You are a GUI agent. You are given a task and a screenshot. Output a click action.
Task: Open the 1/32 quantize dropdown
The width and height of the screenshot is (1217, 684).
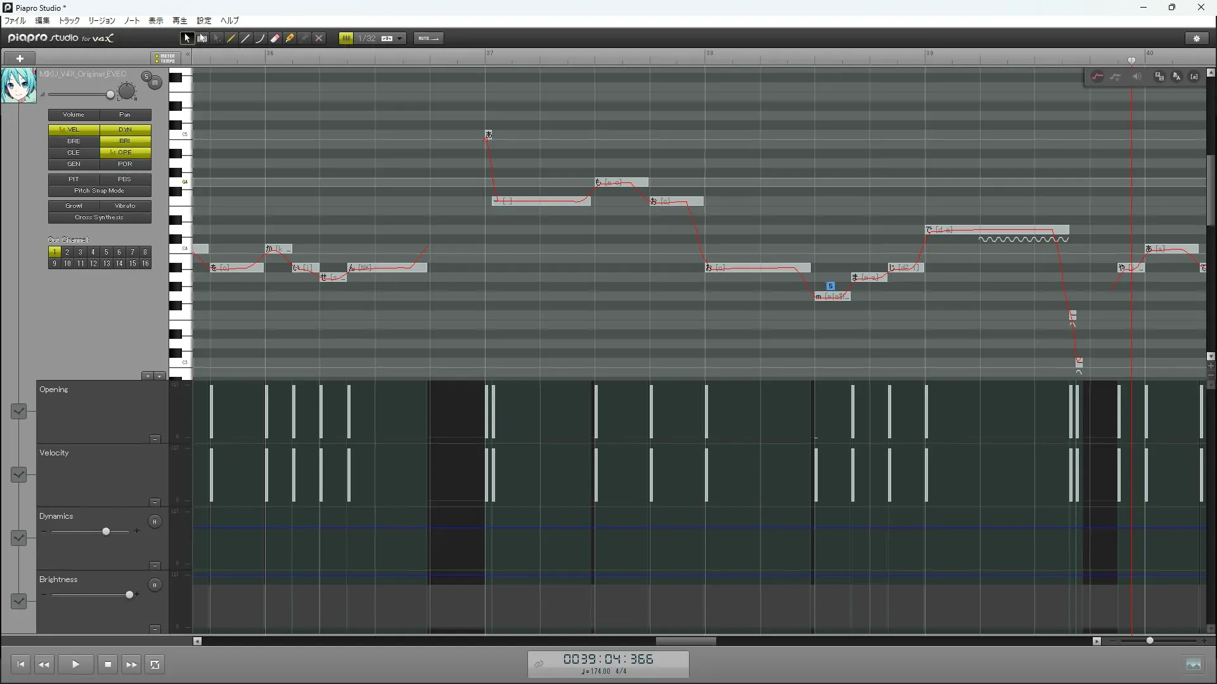point(400,39)
